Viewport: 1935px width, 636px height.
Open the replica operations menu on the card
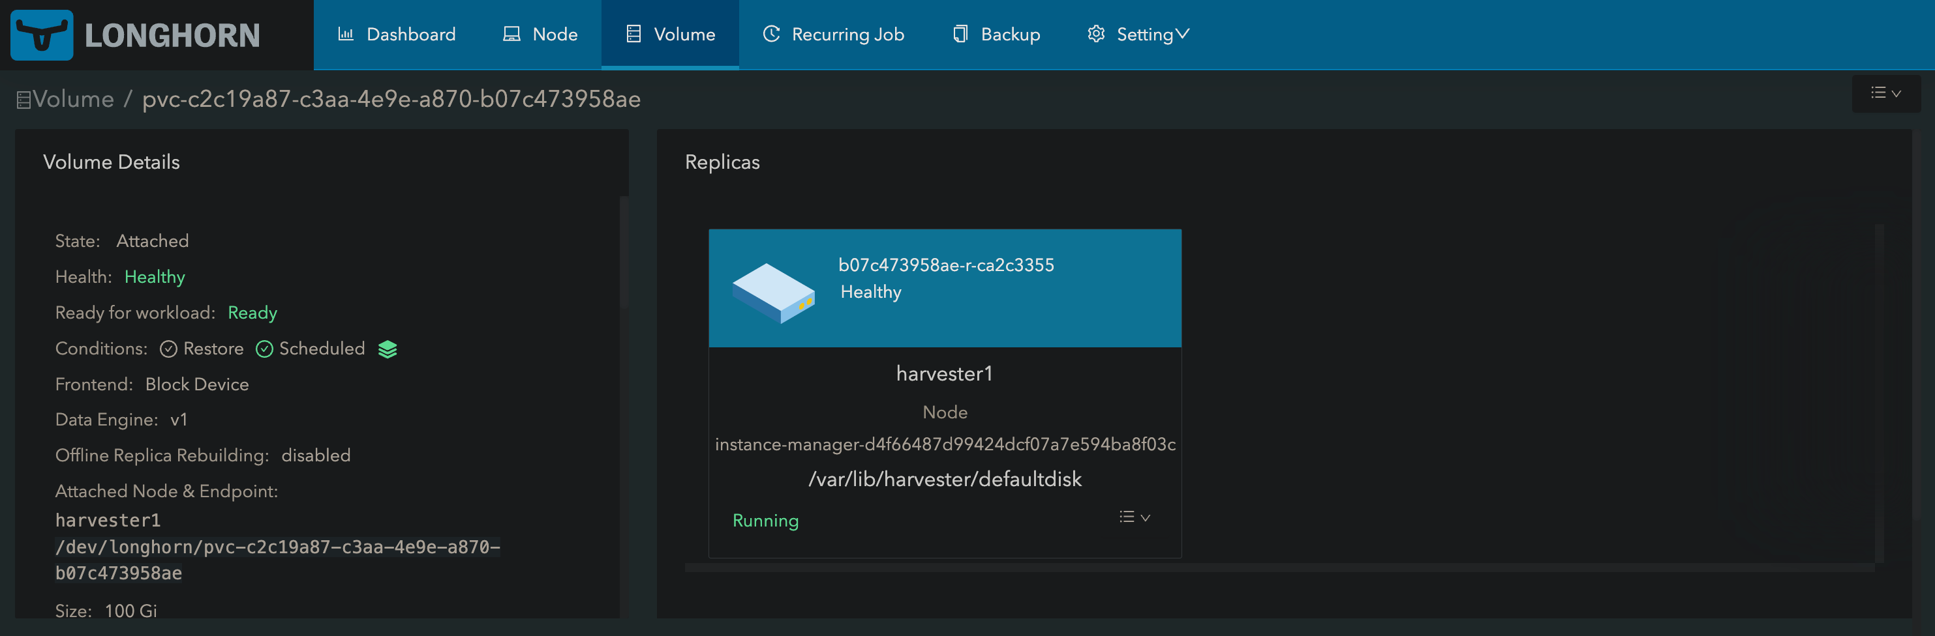1133,517
